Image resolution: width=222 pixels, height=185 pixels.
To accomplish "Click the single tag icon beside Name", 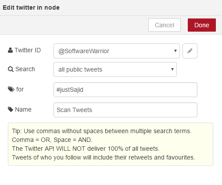I will (x=11, y=109).
